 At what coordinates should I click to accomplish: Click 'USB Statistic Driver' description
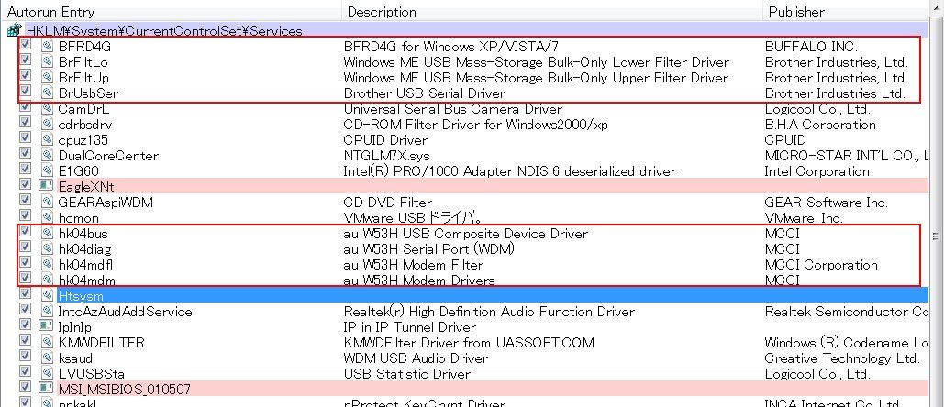tap(407, 375)
